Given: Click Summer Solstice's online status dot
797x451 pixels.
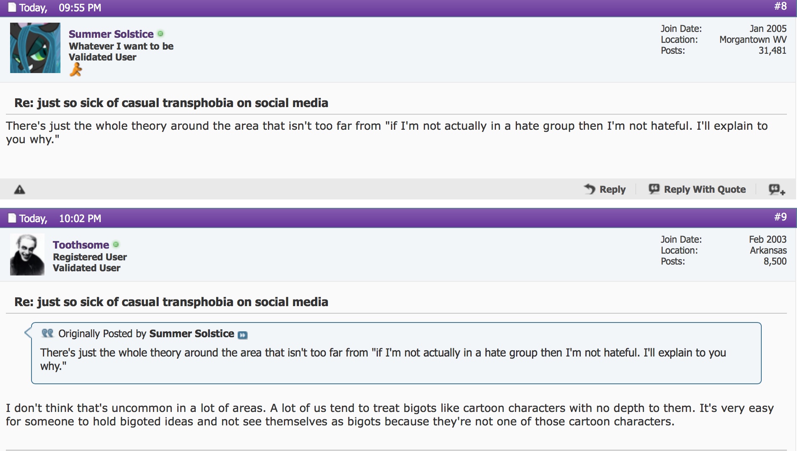Looking at the screenshot, I should [x=160, y=34].
